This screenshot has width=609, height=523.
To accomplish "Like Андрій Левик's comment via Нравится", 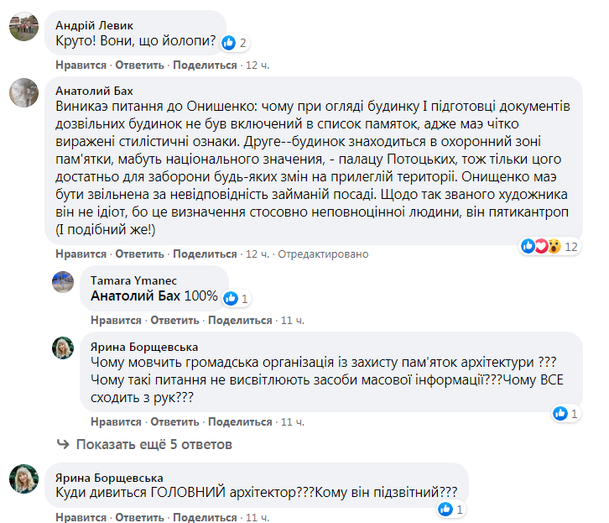I will (x=81, y=65).
